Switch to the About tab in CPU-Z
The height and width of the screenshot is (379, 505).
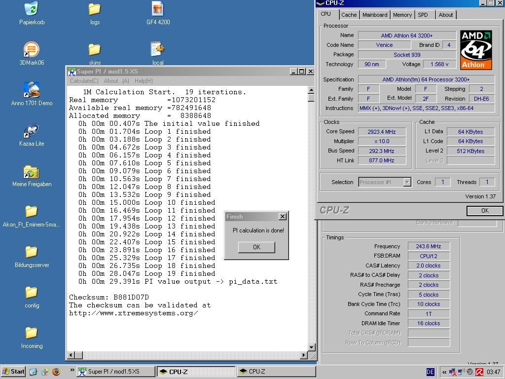coord(446,15)
